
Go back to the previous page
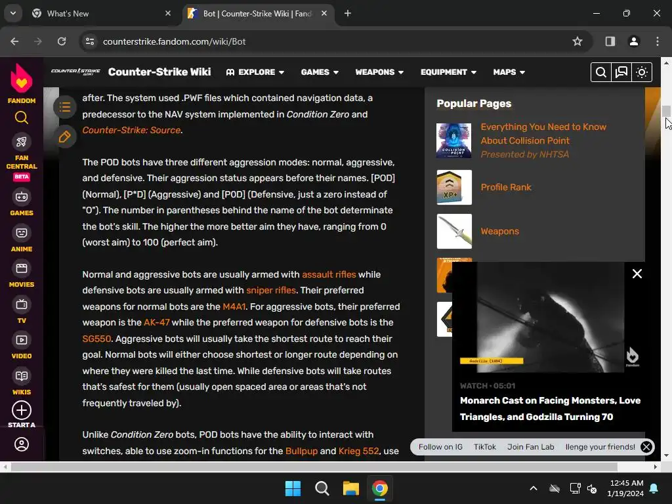(x=14, y=41)
